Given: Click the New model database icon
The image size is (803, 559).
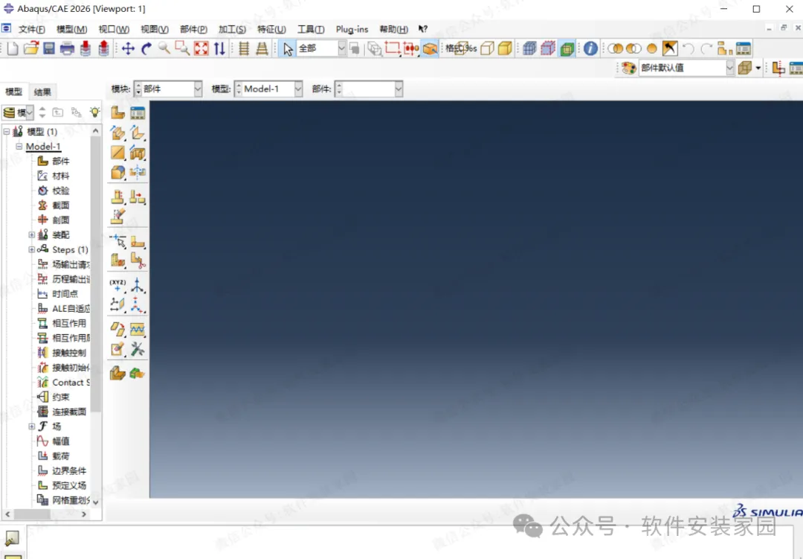Looking at the screenshot, I should pos(13,48).
